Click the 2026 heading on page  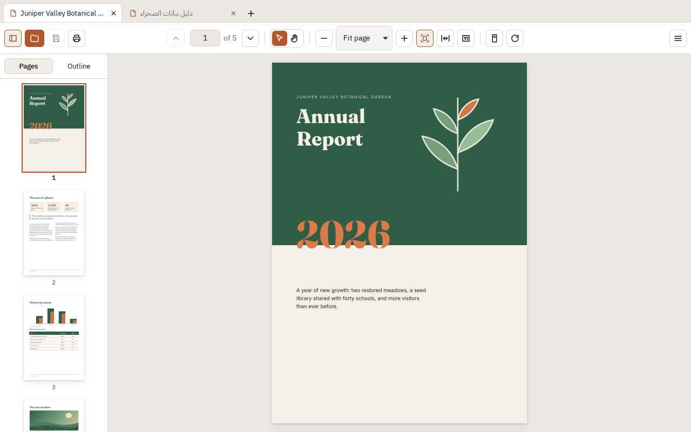343,234
